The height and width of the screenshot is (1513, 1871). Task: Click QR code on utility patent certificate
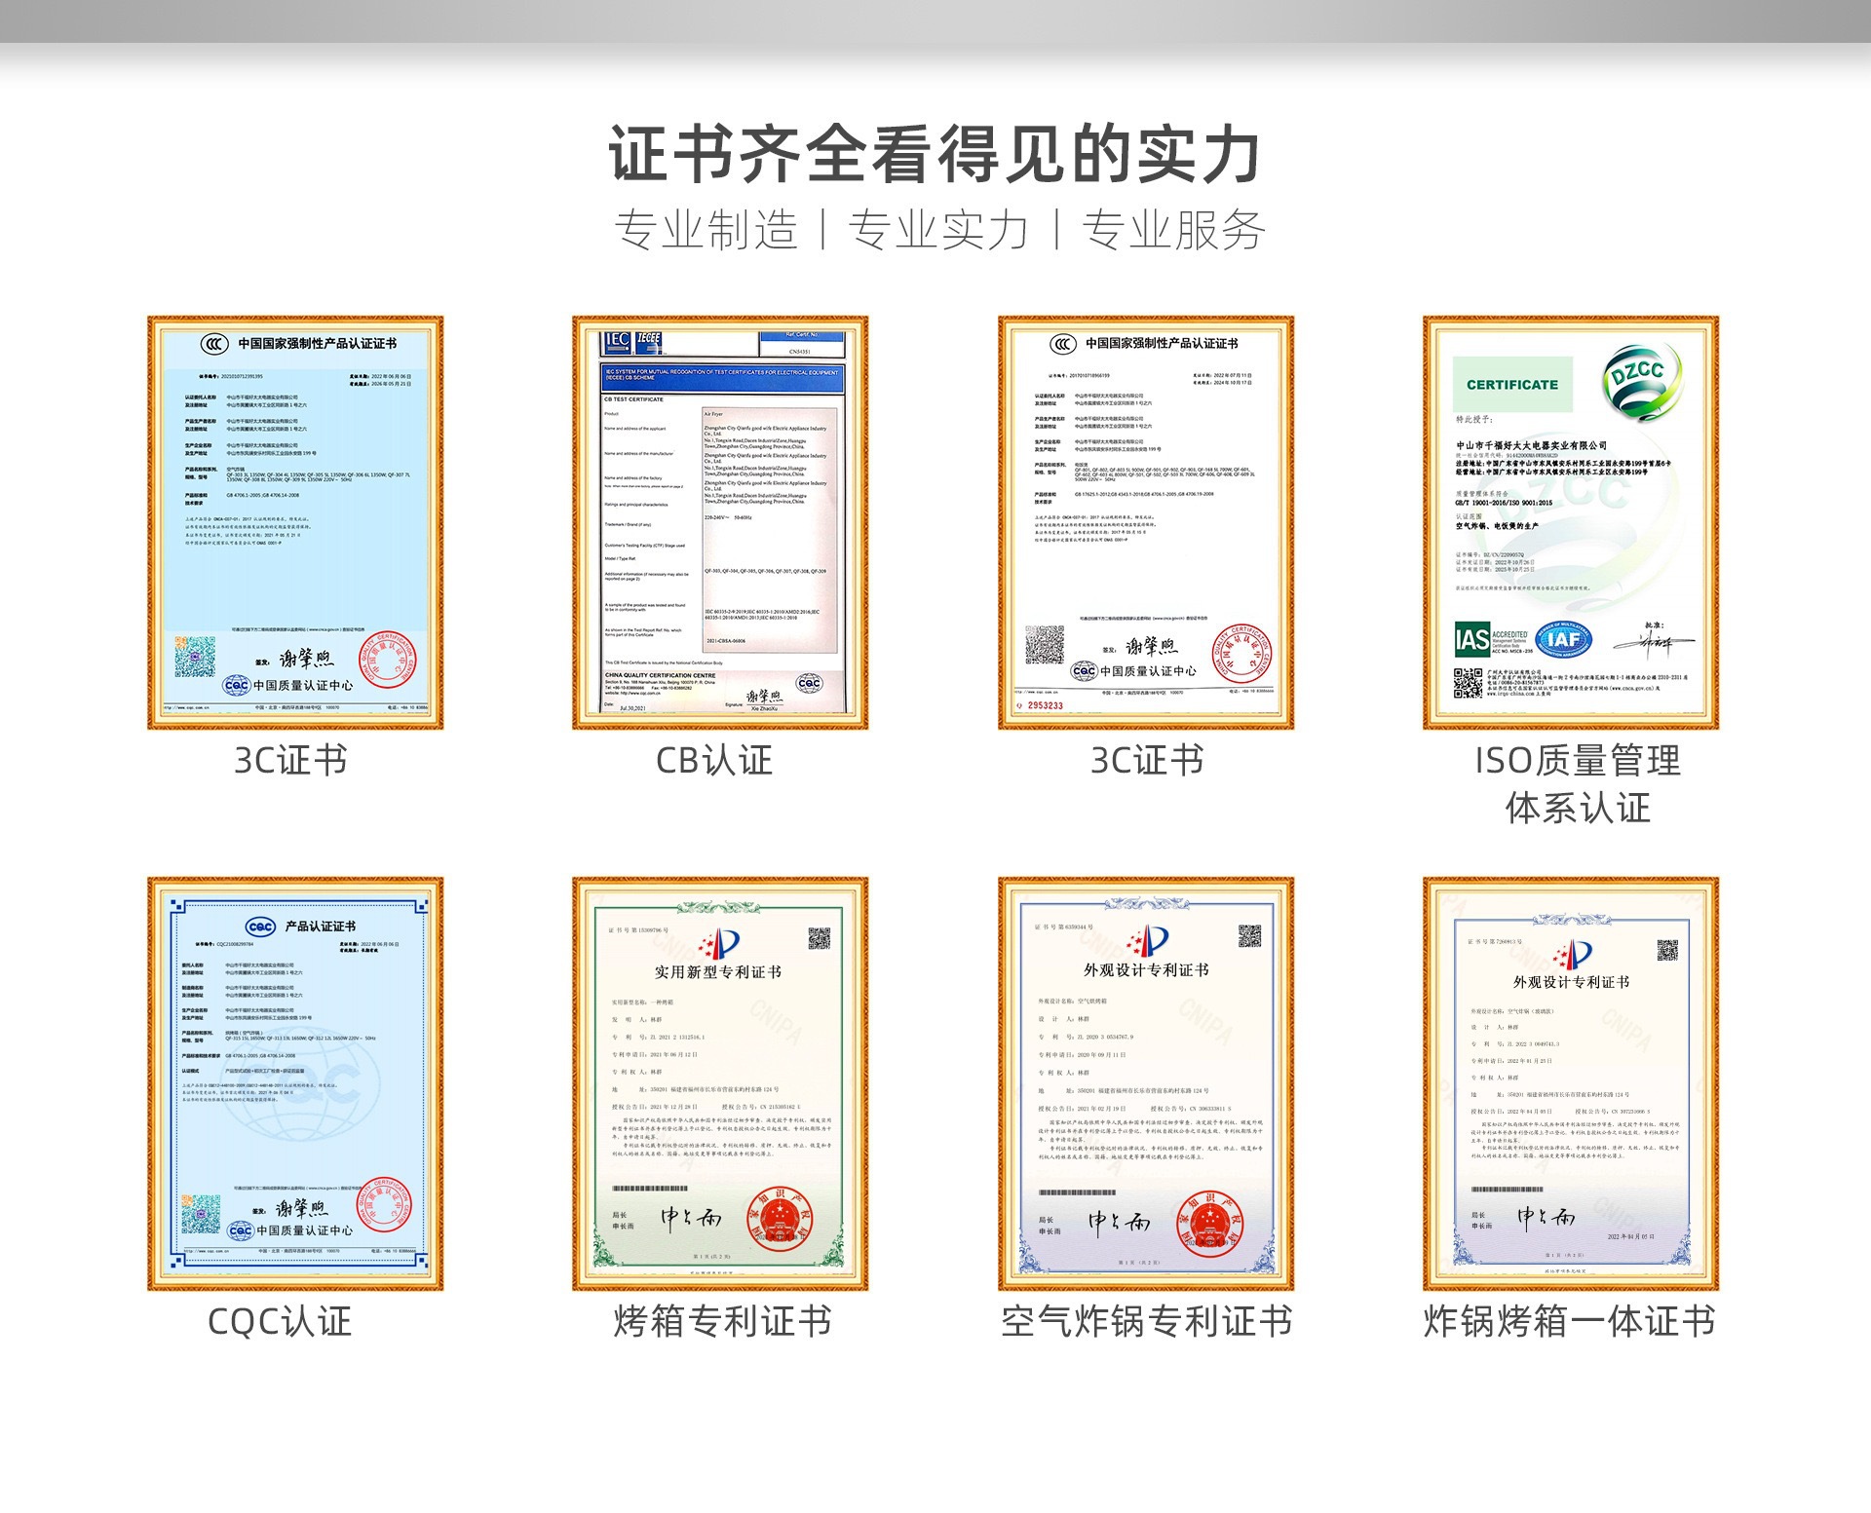(819, 938)
